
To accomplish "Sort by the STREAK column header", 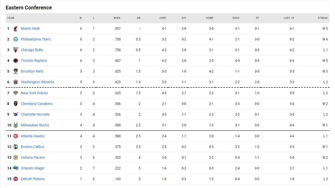I will pos(323,18).
